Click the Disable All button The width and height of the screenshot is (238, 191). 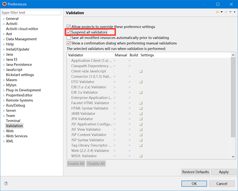96,163
